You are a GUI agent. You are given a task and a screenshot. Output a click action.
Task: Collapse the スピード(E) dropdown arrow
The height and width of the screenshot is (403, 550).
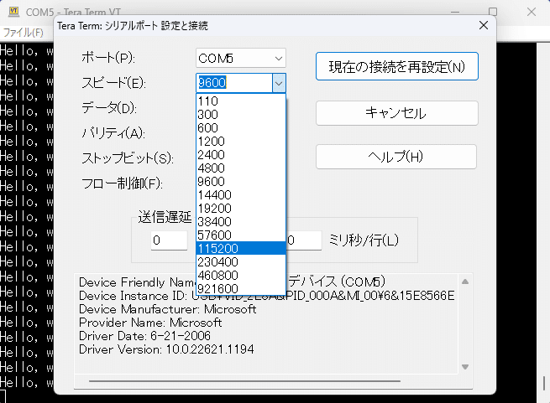coord(279,83)
